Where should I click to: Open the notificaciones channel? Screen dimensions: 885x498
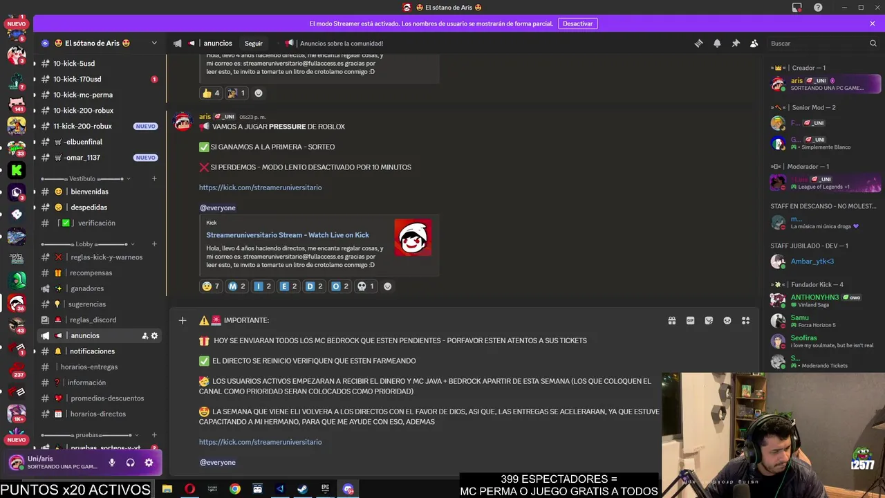99,351
